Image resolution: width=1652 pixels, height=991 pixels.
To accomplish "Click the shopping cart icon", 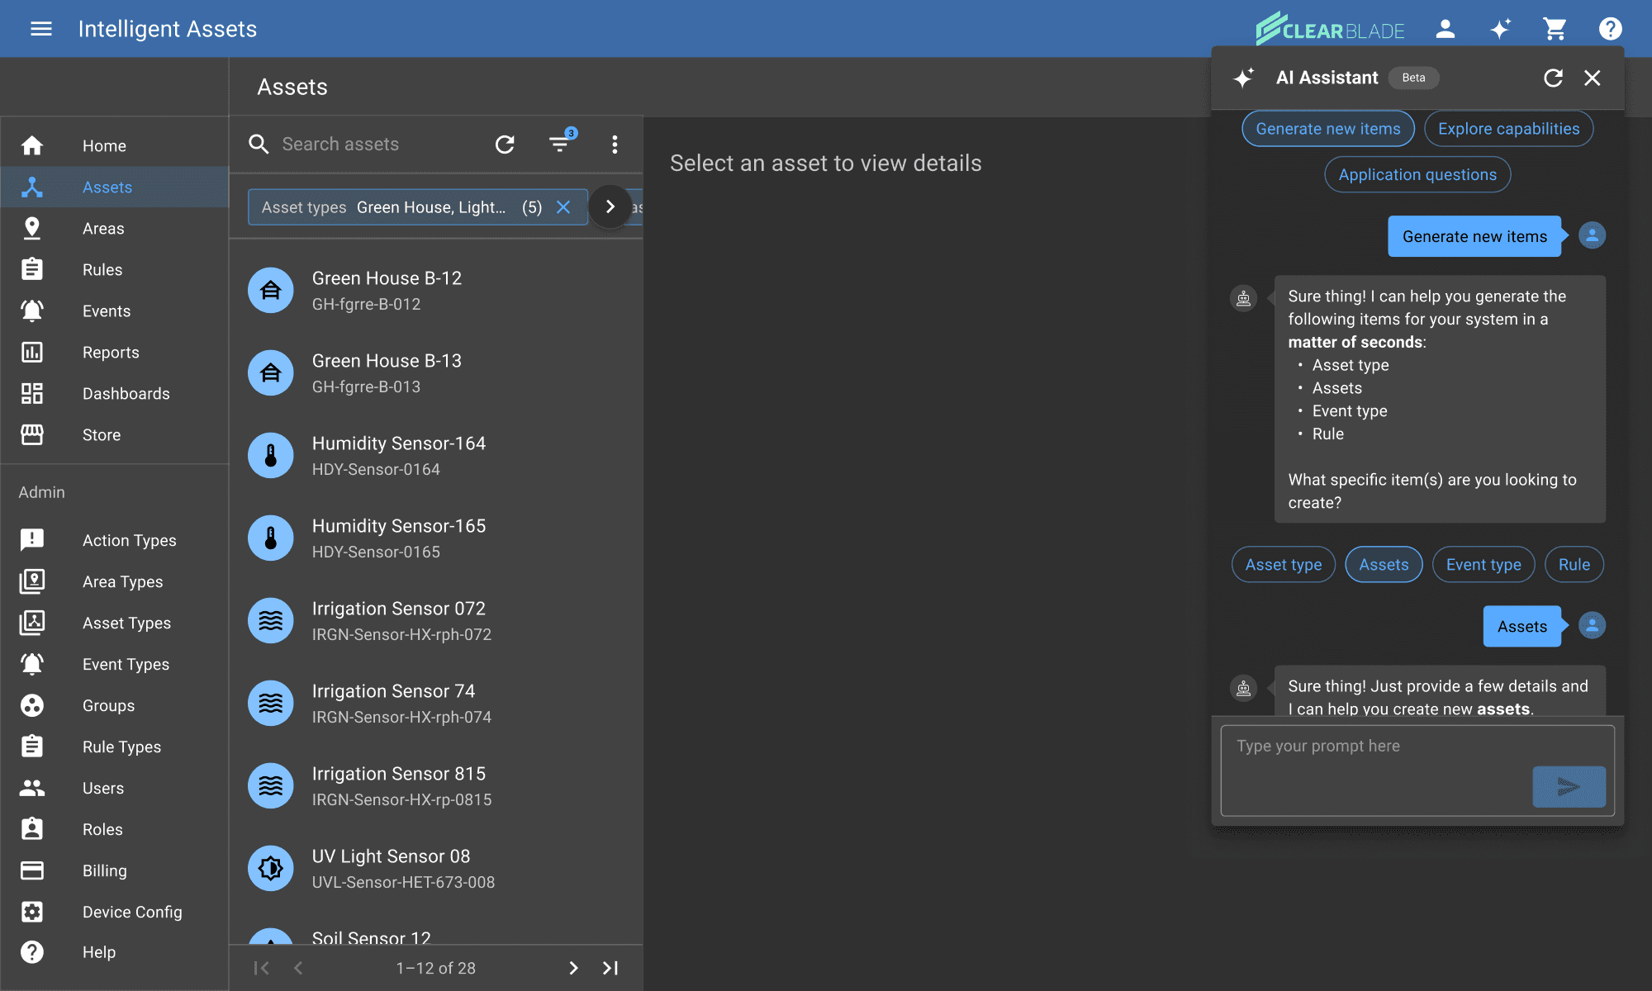I will pos(1555,29).
